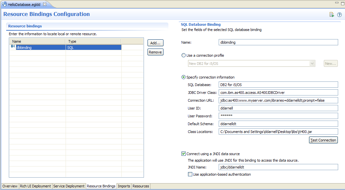Open the Service Deployment tab
The height and width of the screenshot is (190, 345).
coord(69,186)
